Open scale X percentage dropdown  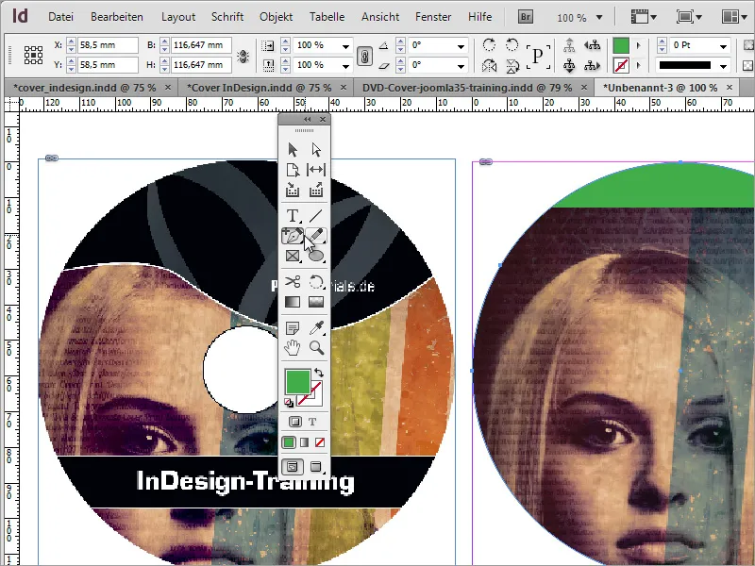[345, 46]
